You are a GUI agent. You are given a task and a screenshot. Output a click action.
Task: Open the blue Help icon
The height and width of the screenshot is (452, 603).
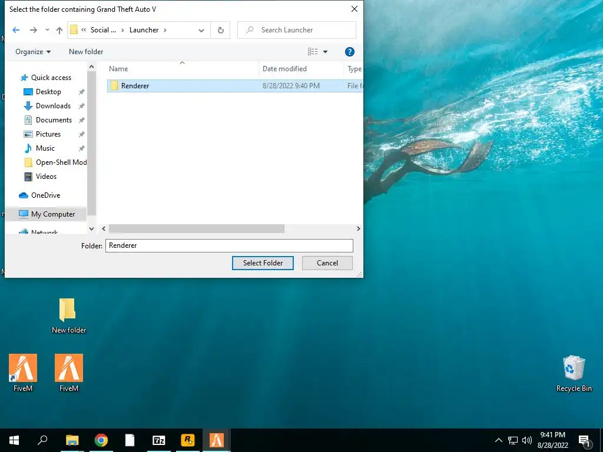point(350,52)
